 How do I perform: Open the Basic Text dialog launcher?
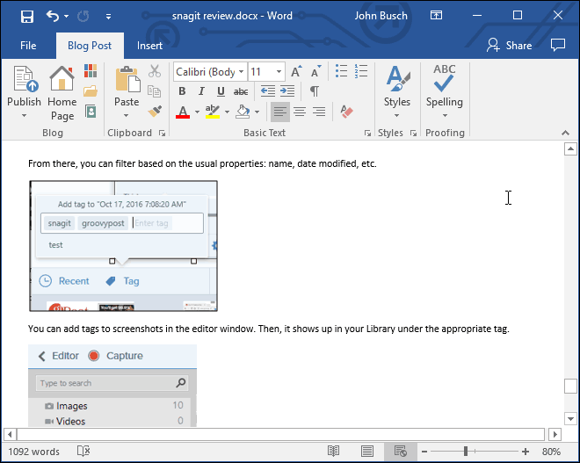coord(367,133)
